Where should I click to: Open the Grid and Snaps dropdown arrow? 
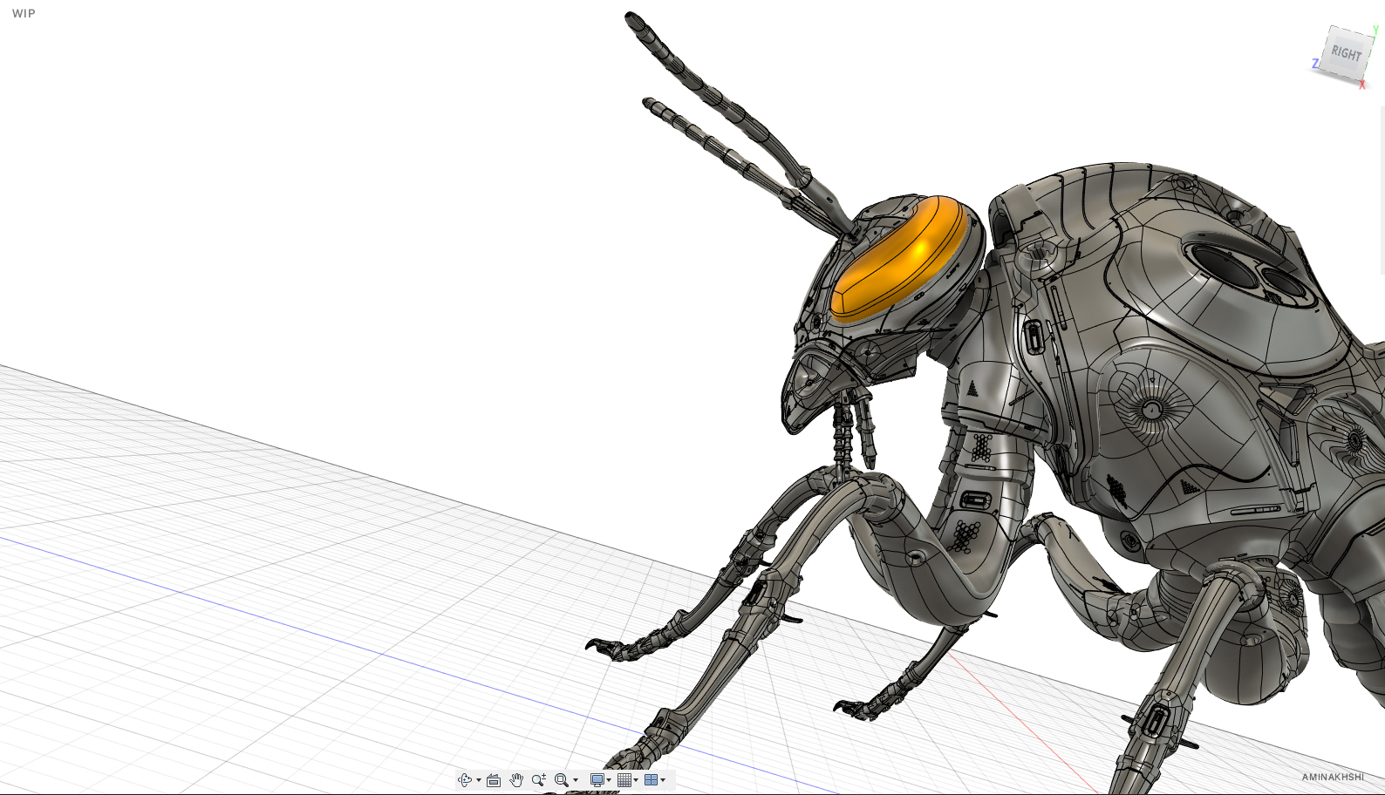click(x=636, y=780)
